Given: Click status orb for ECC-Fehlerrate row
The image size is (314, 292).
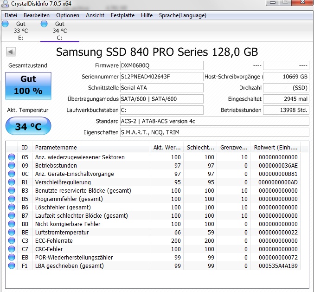Looking at the screenshot, I should click(x=12, y=240).
